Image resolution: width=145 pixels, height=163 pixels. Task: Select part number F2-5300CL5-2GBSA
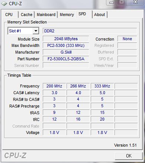point(66,59)
